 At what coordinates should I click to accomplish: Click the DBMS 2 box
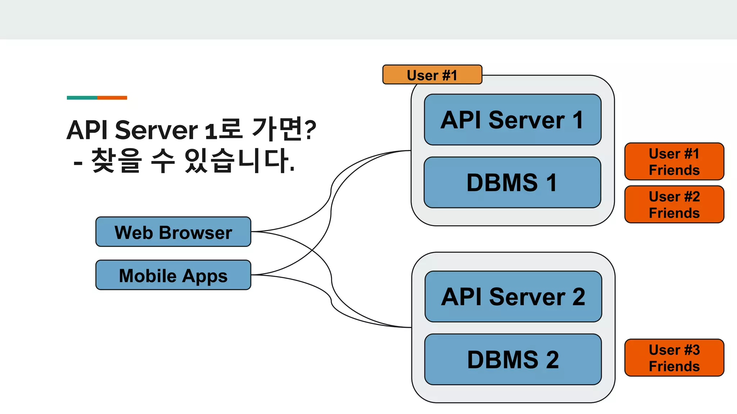pos(513,359)
